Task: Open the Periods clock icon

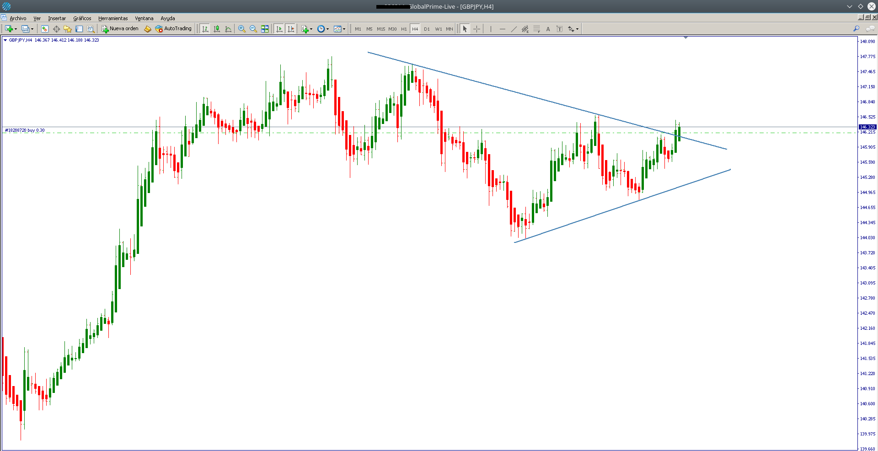Action: [x=321, y=29]
